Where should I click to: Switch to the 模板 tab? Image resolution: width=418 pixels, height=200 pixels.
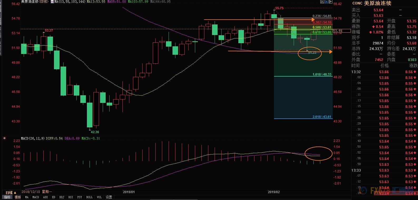[18, 197]
